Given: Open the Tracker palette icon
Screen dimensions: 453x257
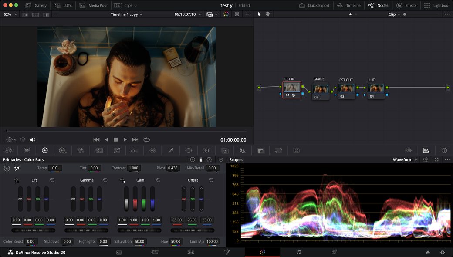Looking at the screenshot, I should [206, 150].
